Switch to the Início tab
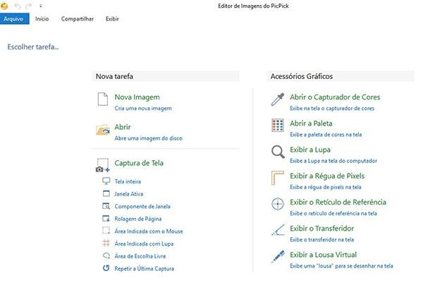 (x=42, y=19)
